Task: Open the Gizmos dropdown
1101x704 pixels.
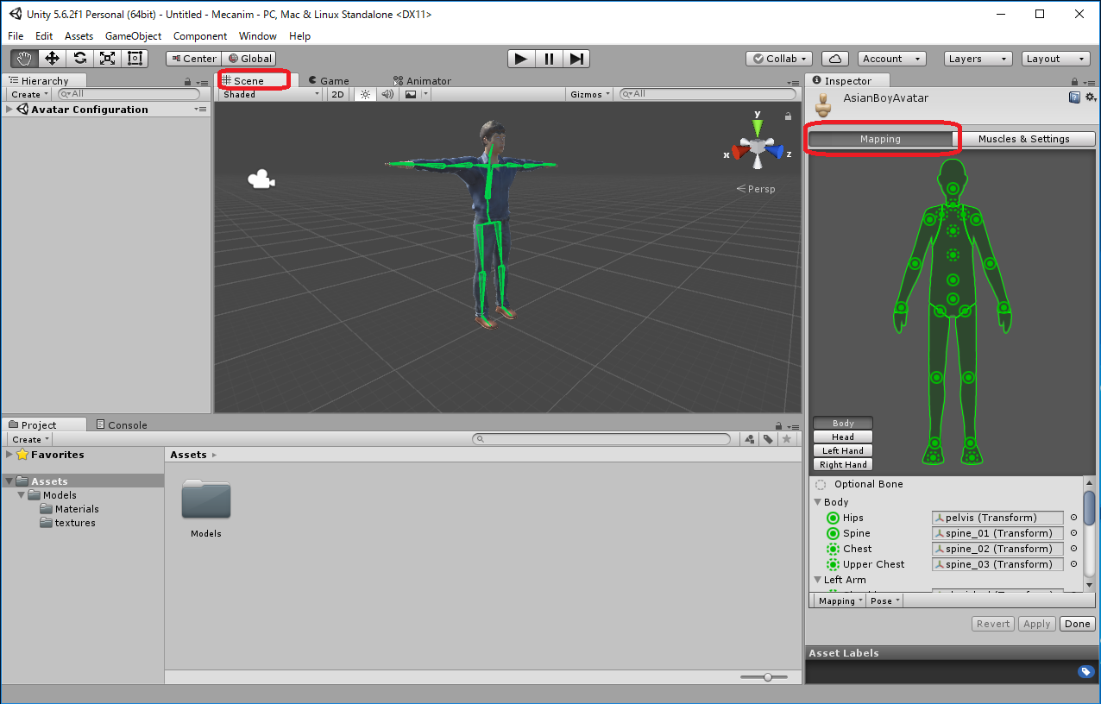Action: pos(590,94)
